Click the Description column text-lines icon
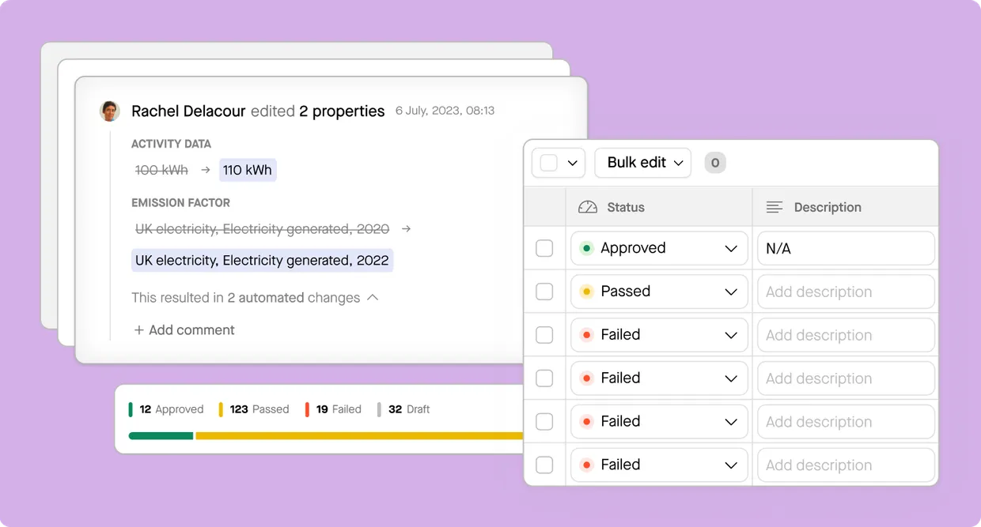The height and width of the screenshot is (527, 981). coord(775,207)
